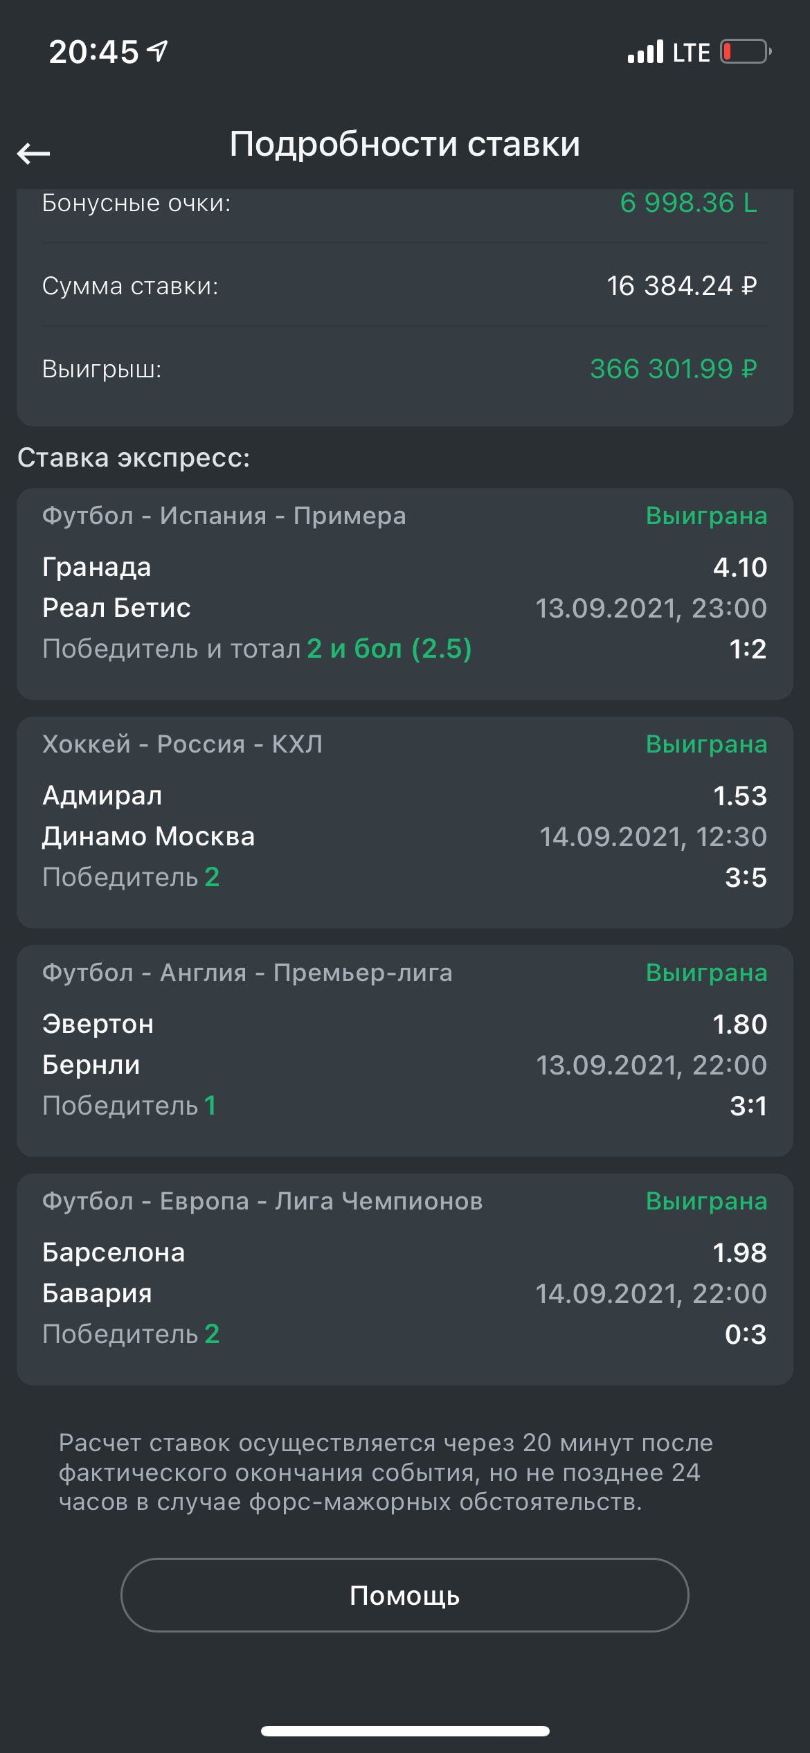Tap the cellular signal bars icon
Viewport: 810px width, 1753px height.
pyautogui.click(x=645, y=52)
